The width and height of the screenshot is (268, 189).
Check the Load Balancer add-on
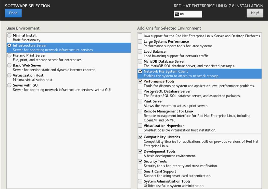(140, 51)
